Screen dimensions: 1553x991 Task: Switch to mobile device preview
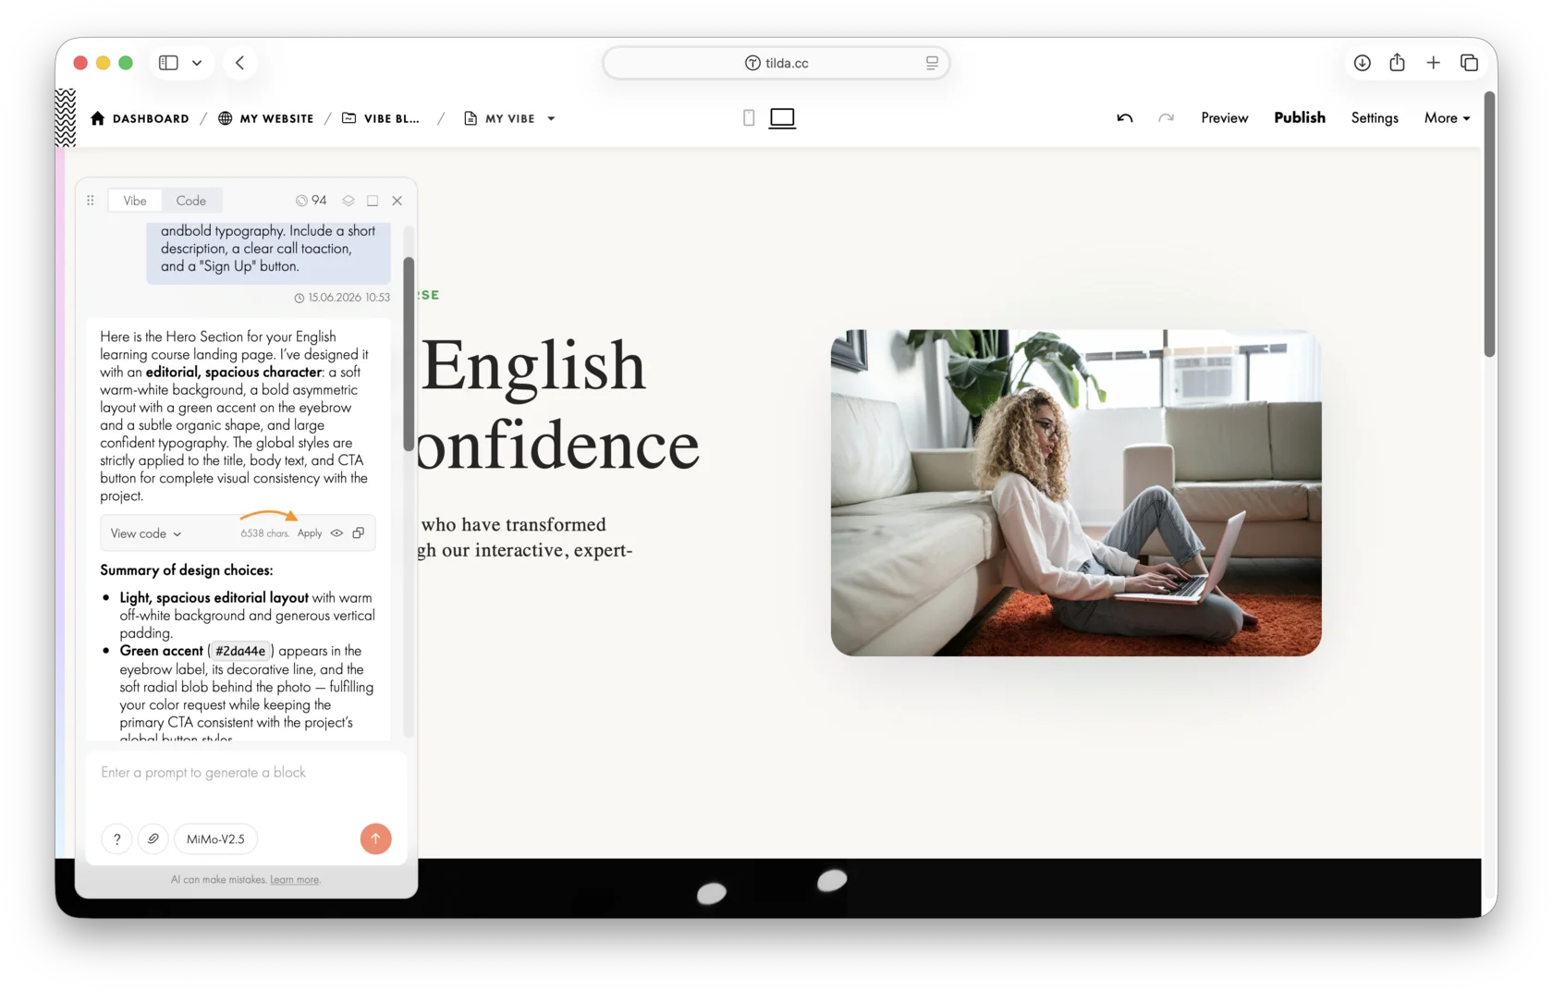coord(749,117)
